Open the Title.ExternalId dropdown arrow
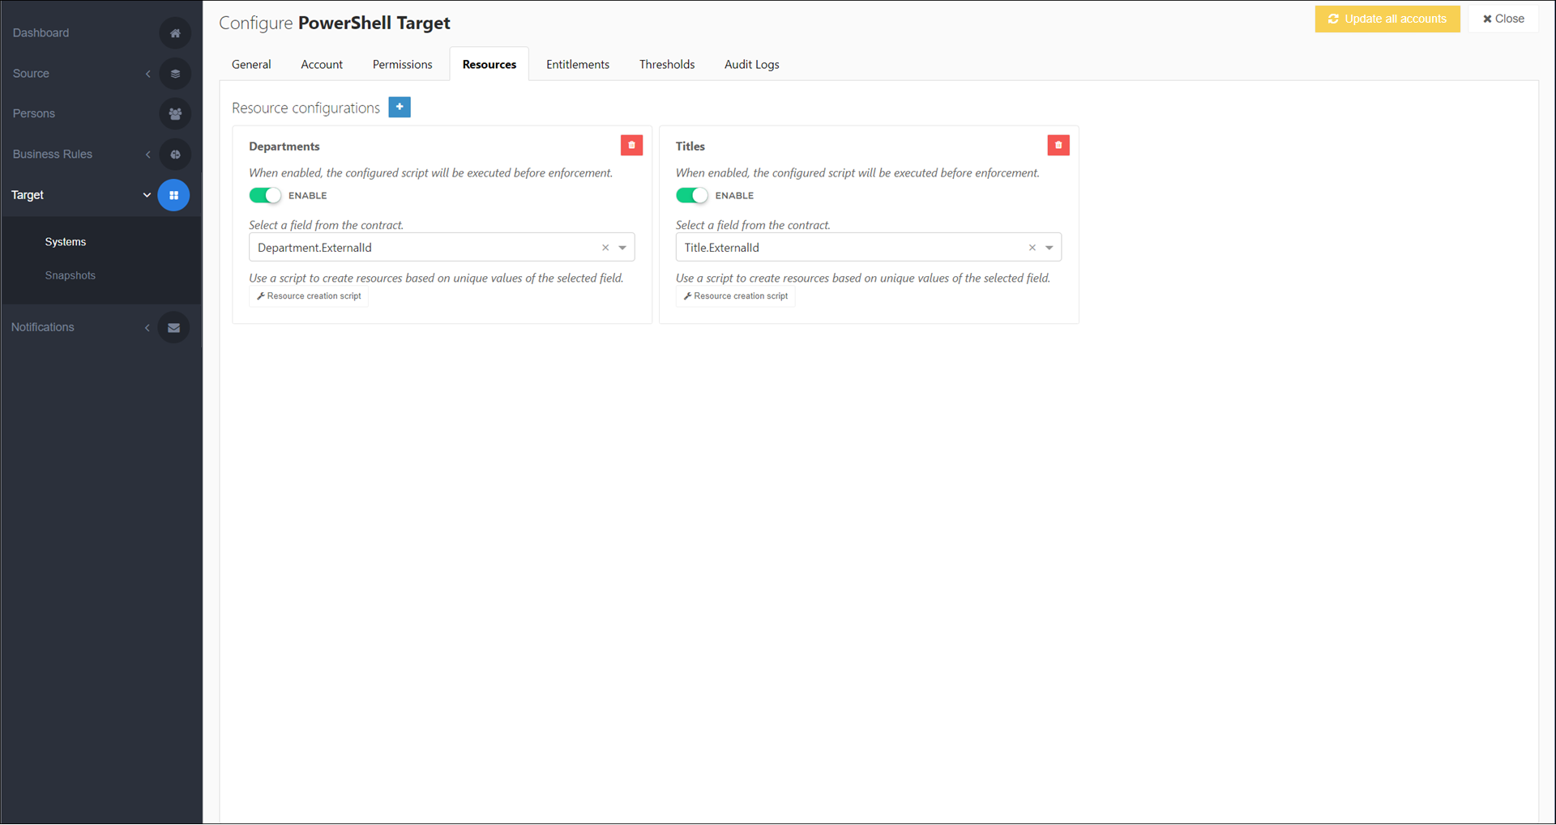1556x825 pixels. (1049, 248)
